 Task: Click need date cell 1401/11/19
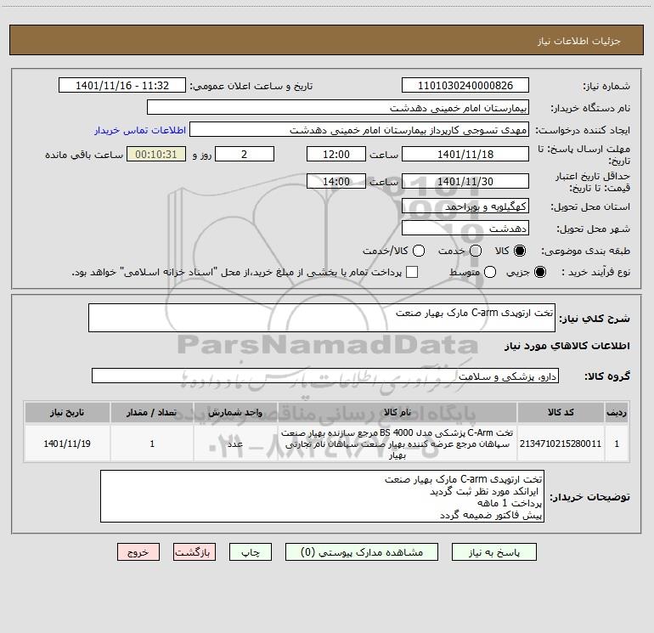[67, 444]
